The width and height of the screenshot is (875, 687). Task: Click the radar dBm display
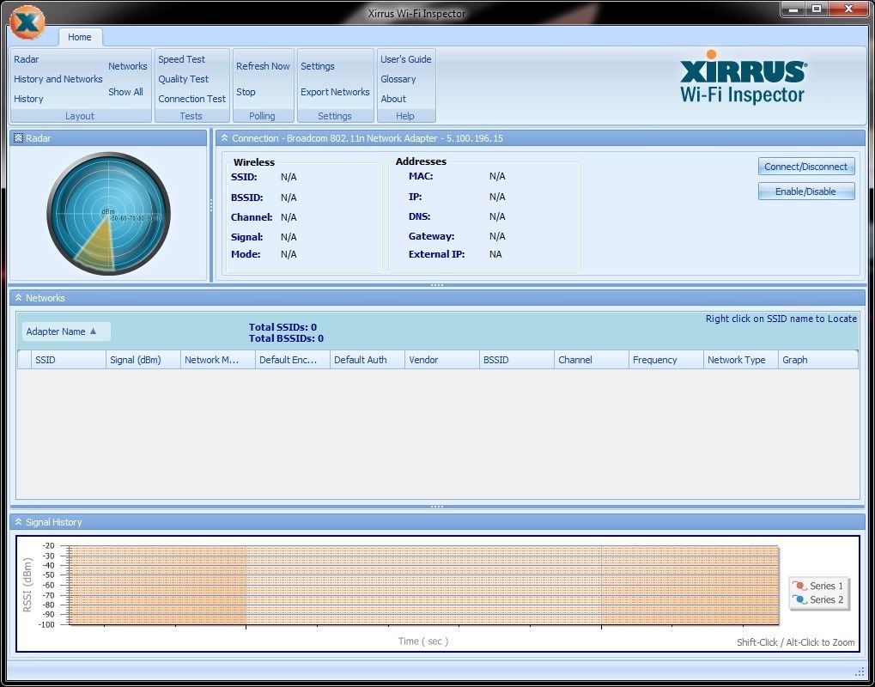coord(109,214)
